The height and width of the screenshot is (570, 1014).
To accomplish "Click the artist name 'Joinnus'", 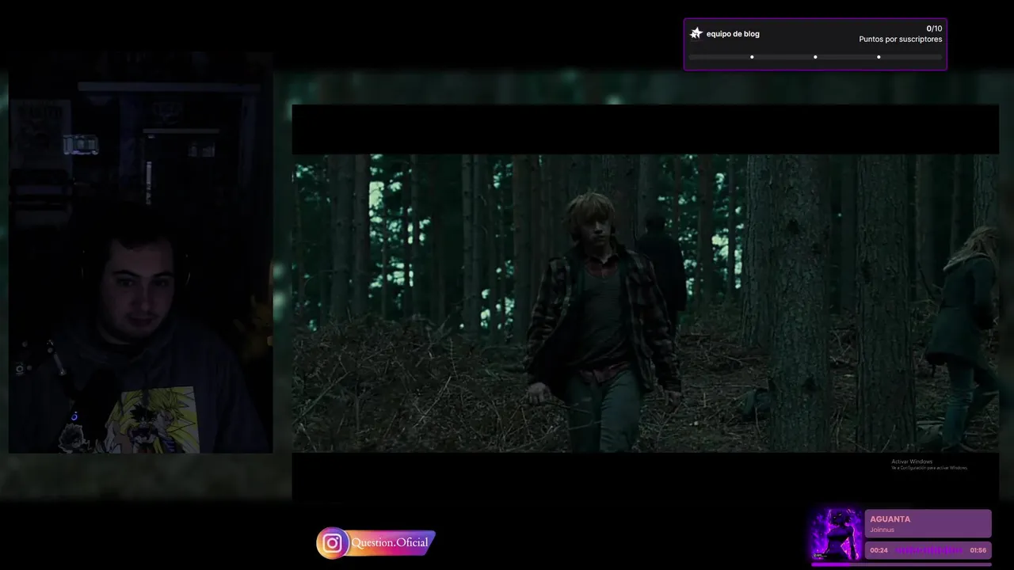I will [x=882, y=530].
